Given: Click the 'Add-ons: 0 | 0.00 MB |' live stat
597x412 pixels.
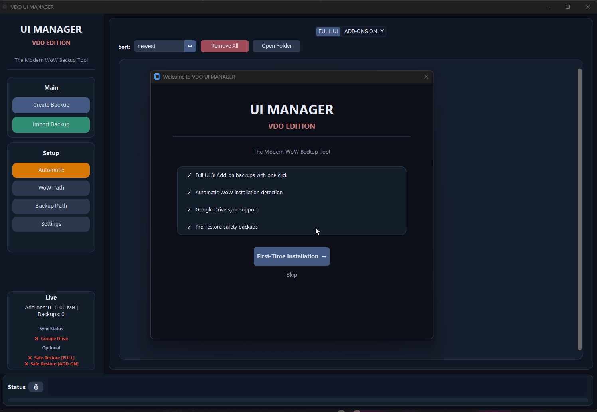Looking at the screenshot, I should 51,308.
